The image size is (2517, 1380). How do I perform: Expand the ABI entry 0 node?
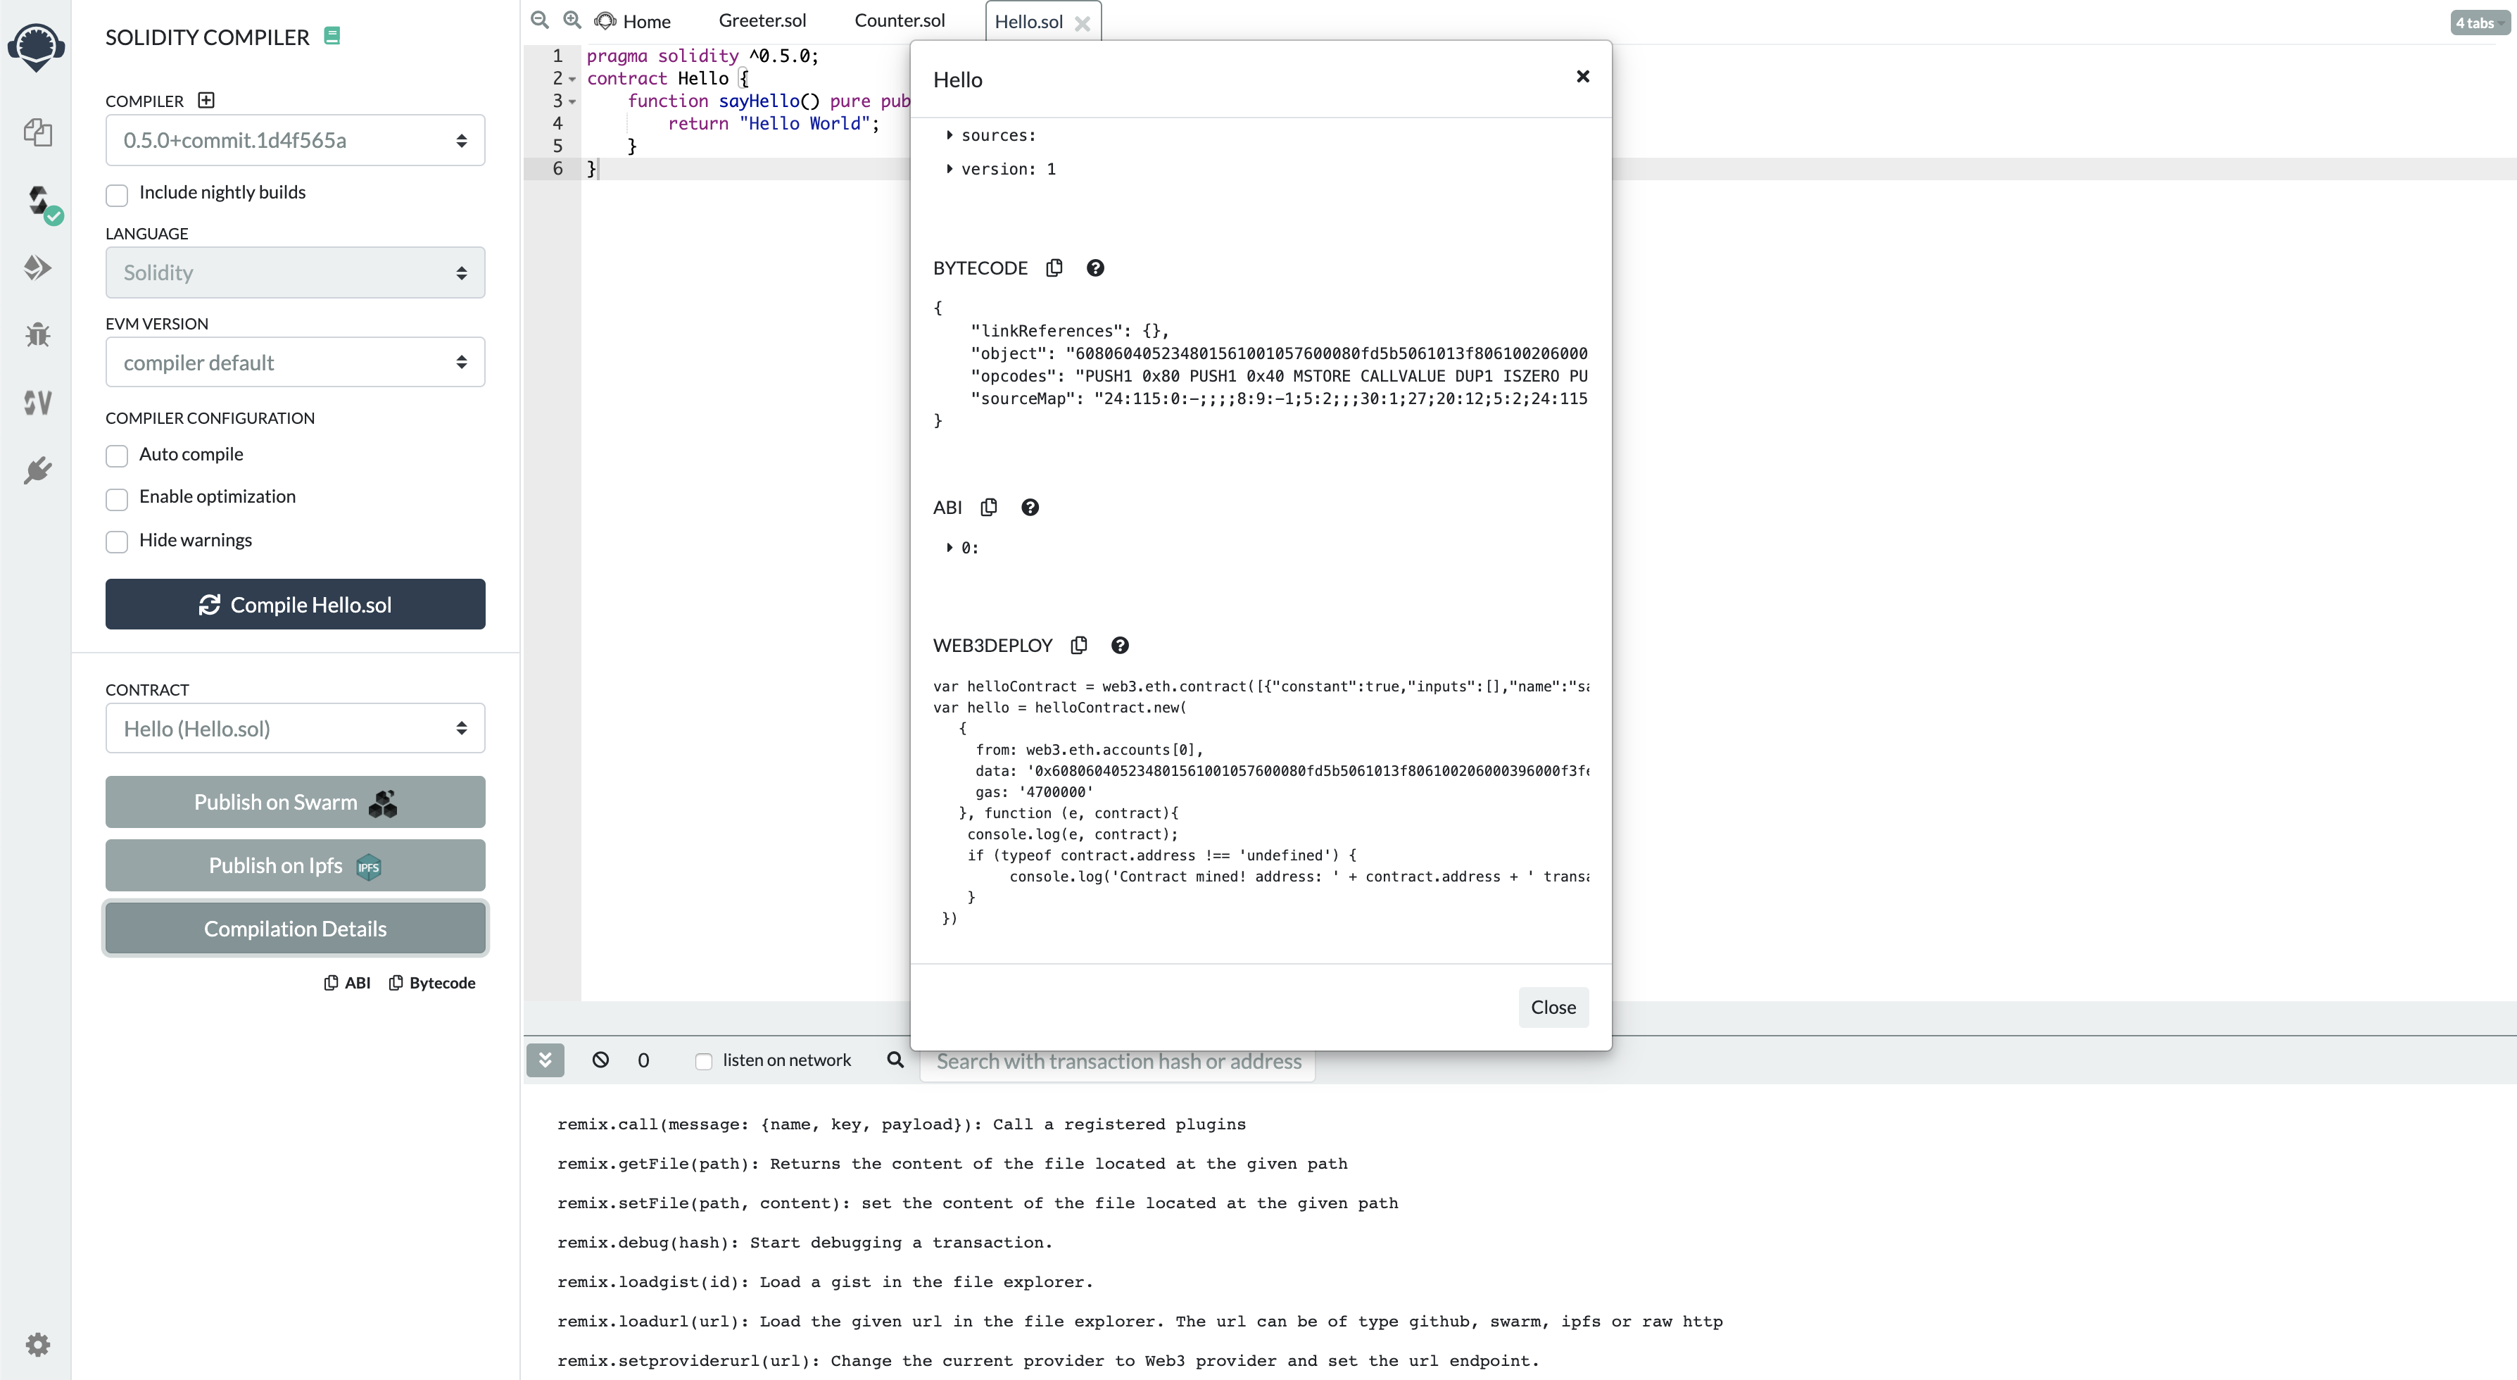950,548
